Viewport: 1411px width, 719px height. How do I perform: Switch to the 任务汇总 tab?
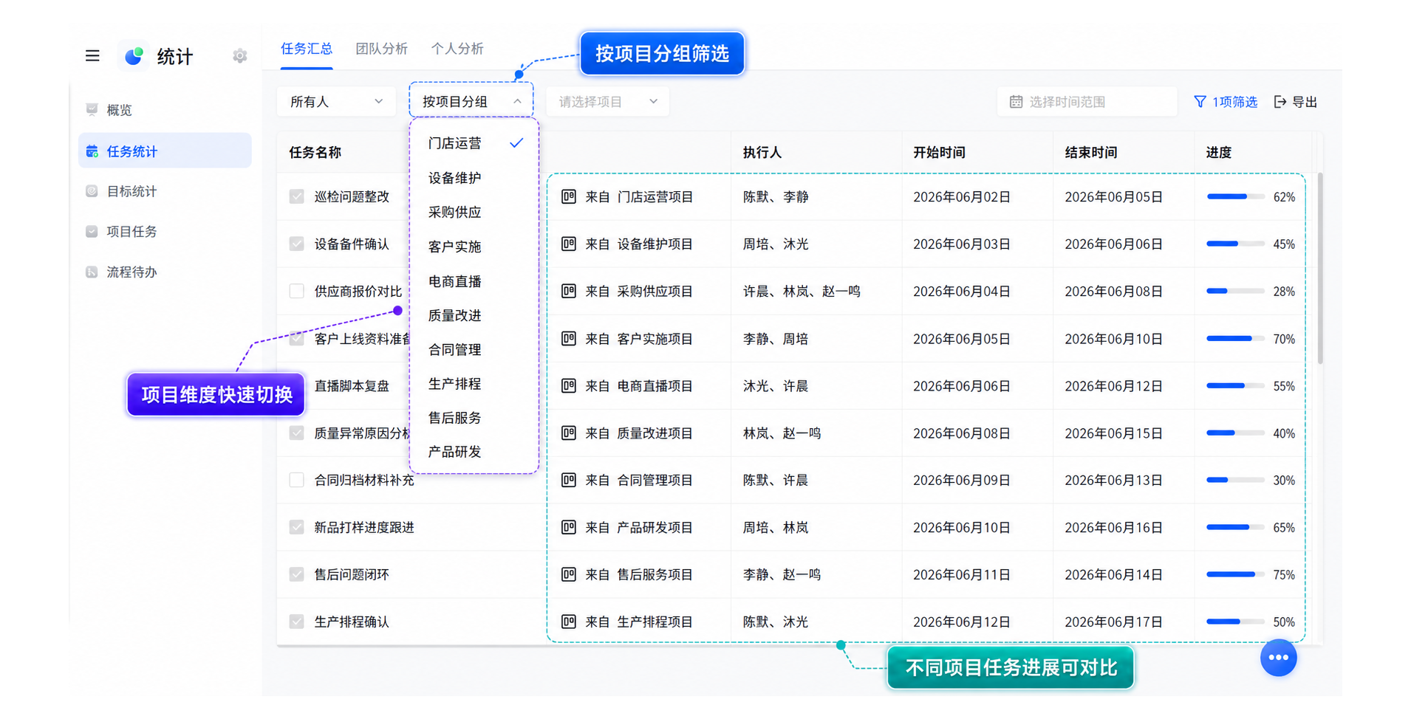click(307, 49)
